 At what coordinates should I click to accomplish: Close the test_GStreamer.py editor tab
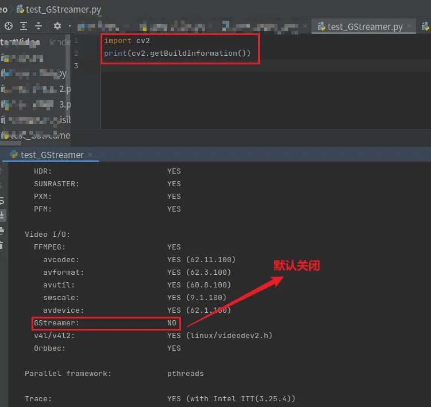[x=409, y=26]
